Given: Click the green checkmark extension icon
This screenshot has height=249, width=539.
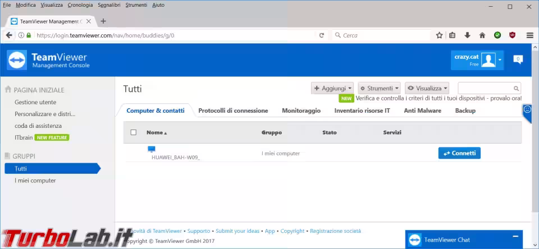Looking at the screenshot, I should (497, 35).
